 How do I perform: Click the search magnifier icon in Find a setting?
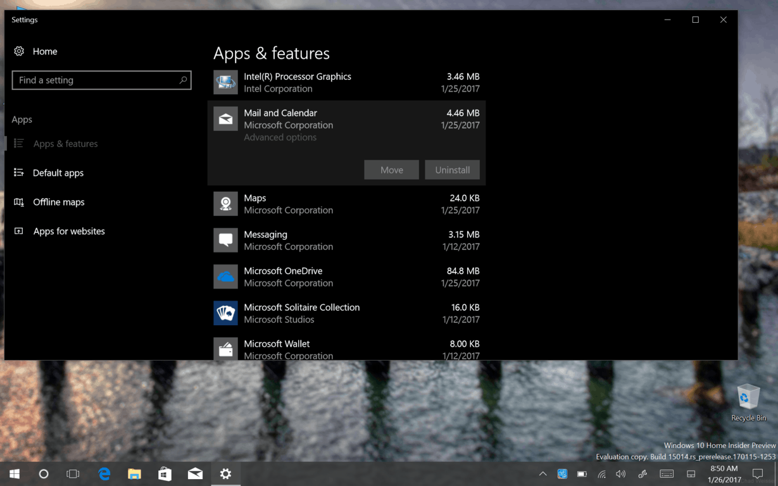(x=183, y=80)
